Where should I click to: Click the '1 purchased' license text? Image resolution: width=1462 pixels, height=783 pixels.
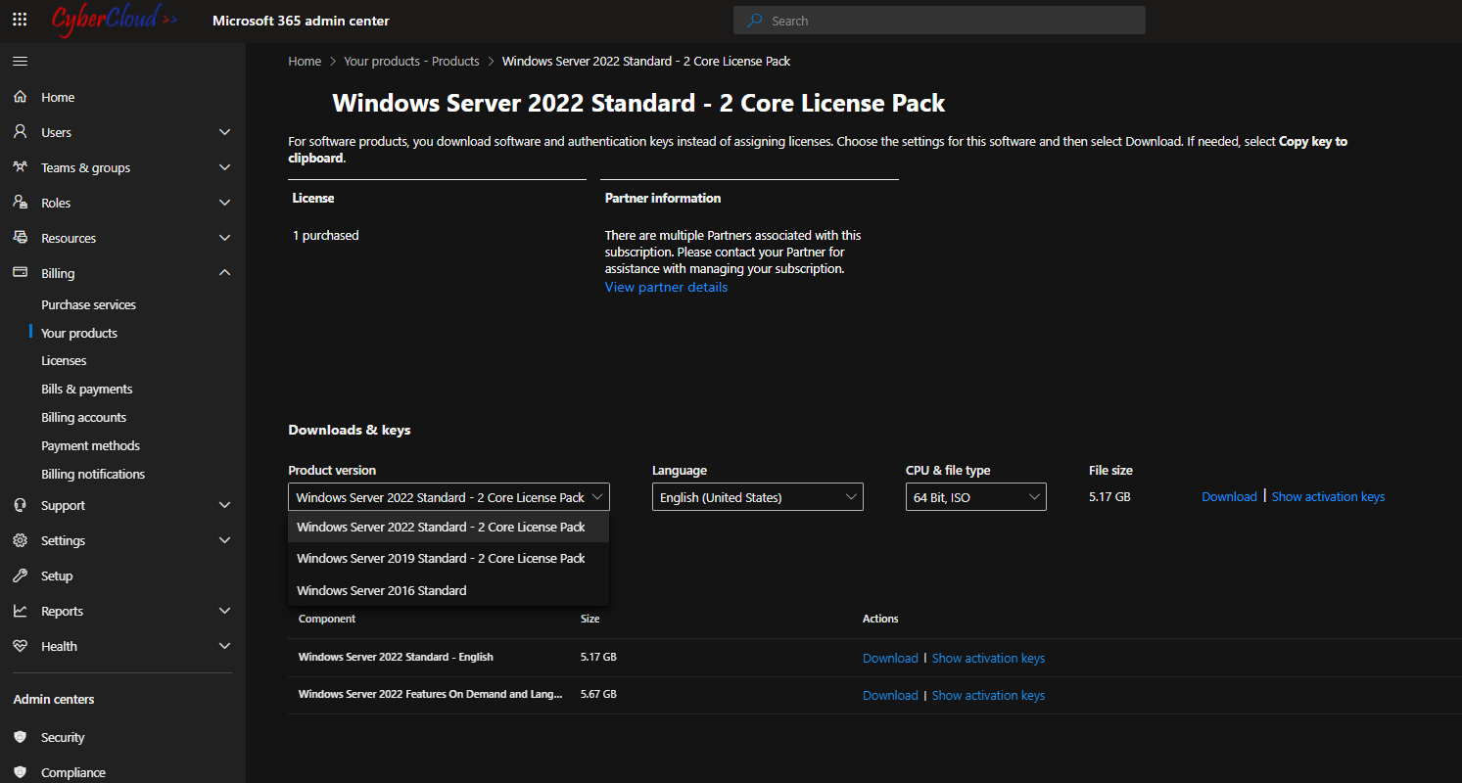(x=326, y=235)
